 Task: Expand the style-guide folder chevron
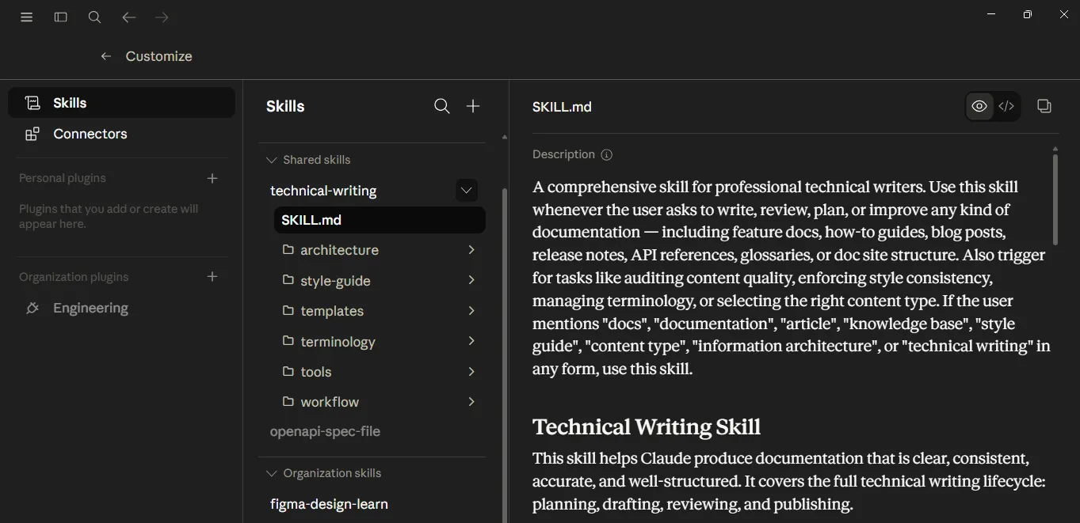tap(471, 280)
